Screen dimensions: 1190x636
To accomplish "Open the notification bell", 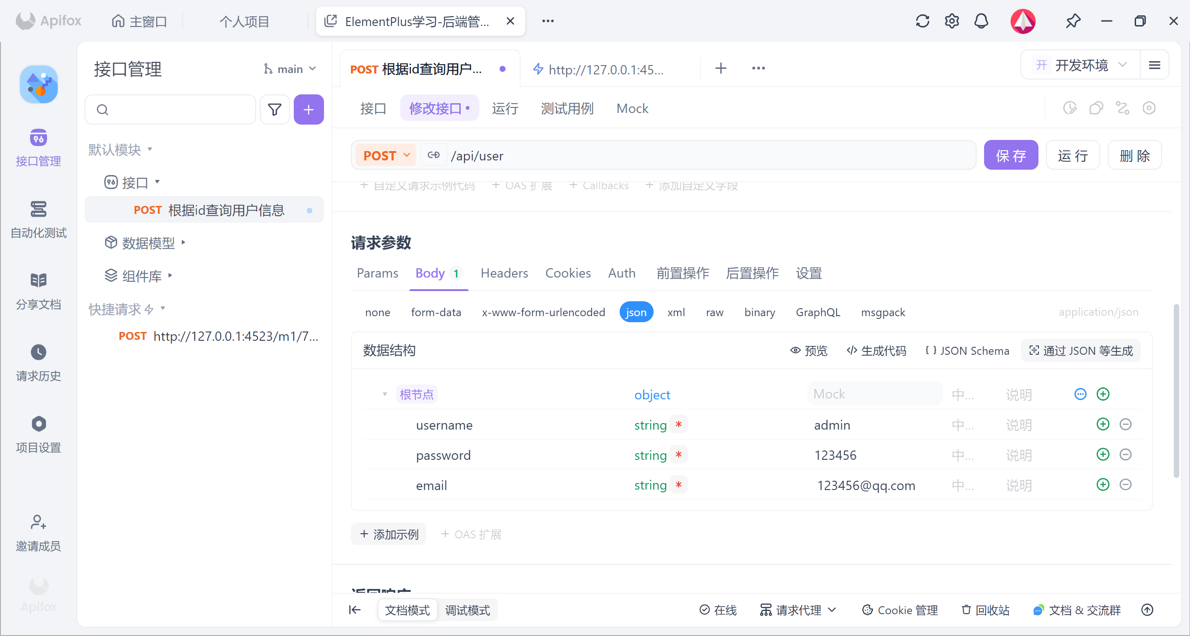I will click(x=981, y=21).
